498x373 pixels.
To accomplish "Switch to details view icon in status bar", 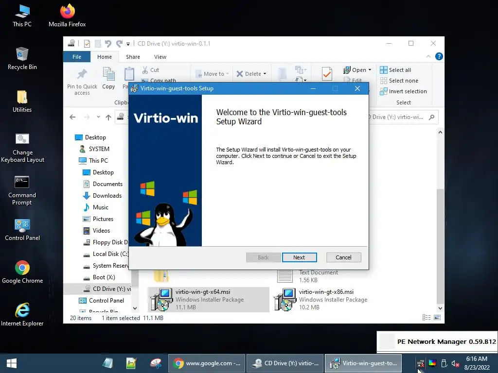I will [x=427, y=317].
